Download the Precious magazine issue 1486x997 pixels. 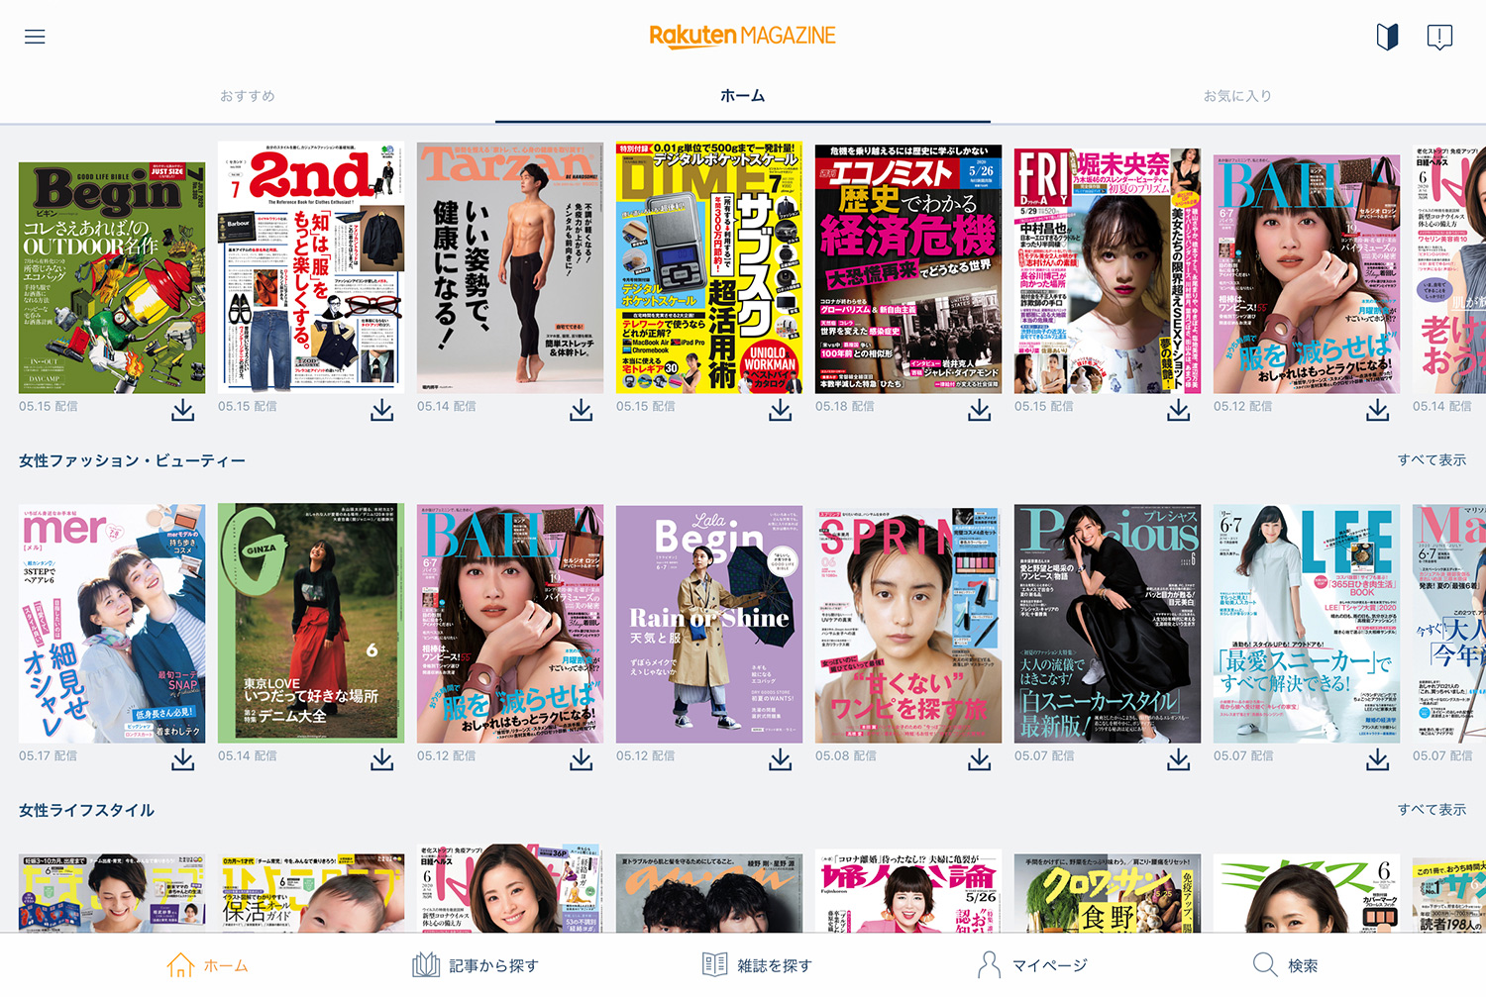1179,759
